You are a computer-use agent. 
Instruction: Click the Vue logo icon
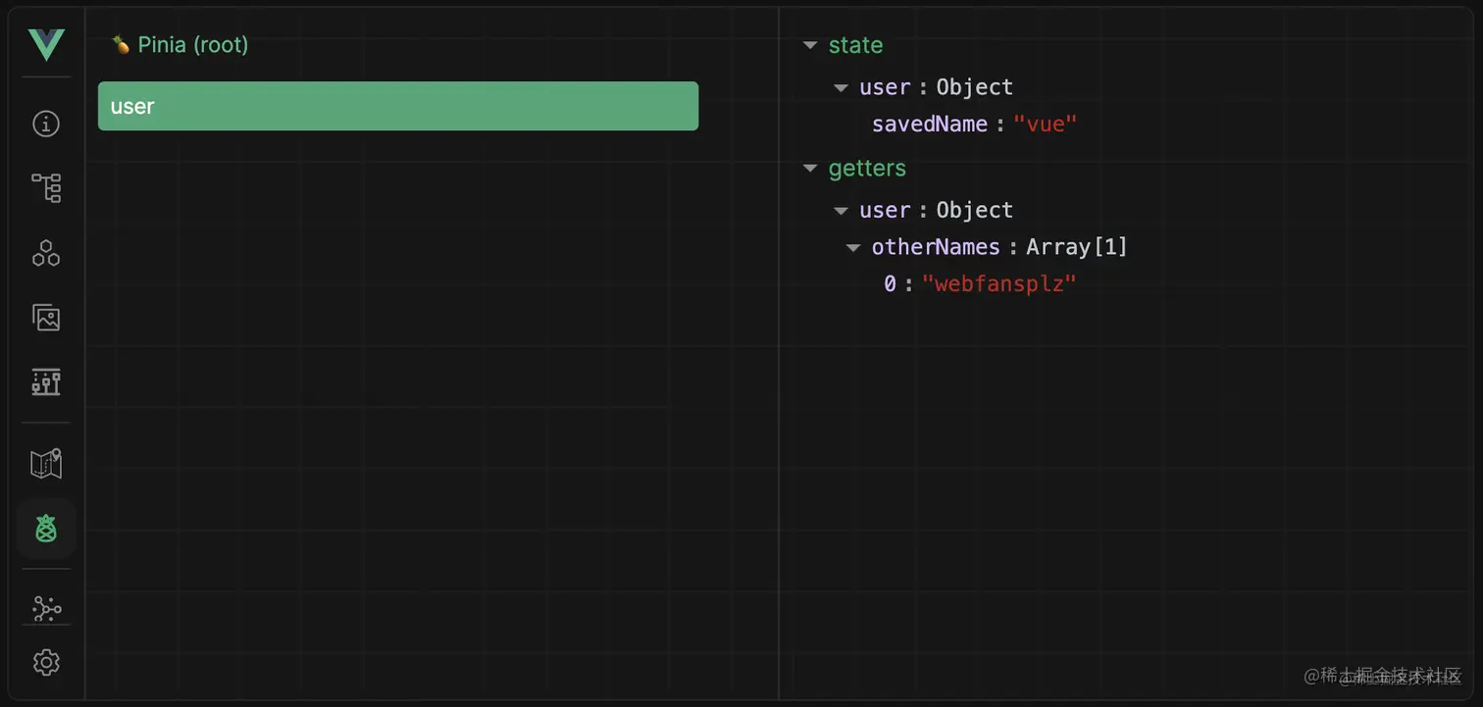point(46,45)
